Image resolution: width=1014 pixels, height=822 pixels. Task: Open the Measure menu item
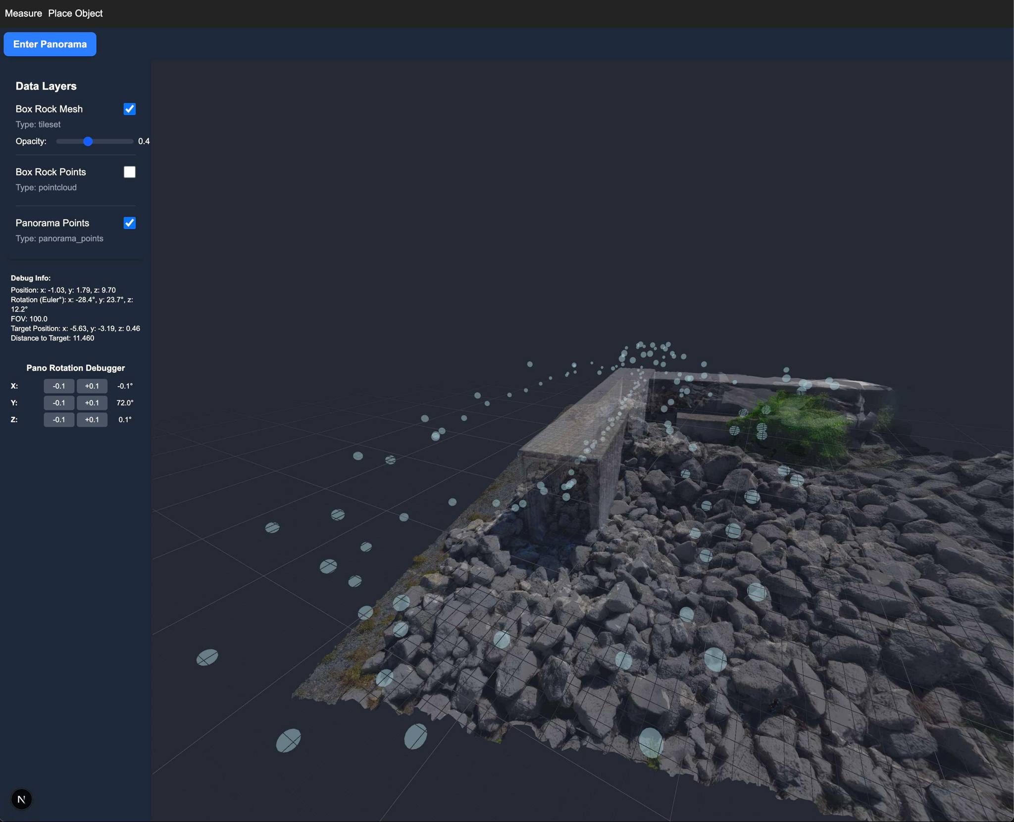pos(23,13)
